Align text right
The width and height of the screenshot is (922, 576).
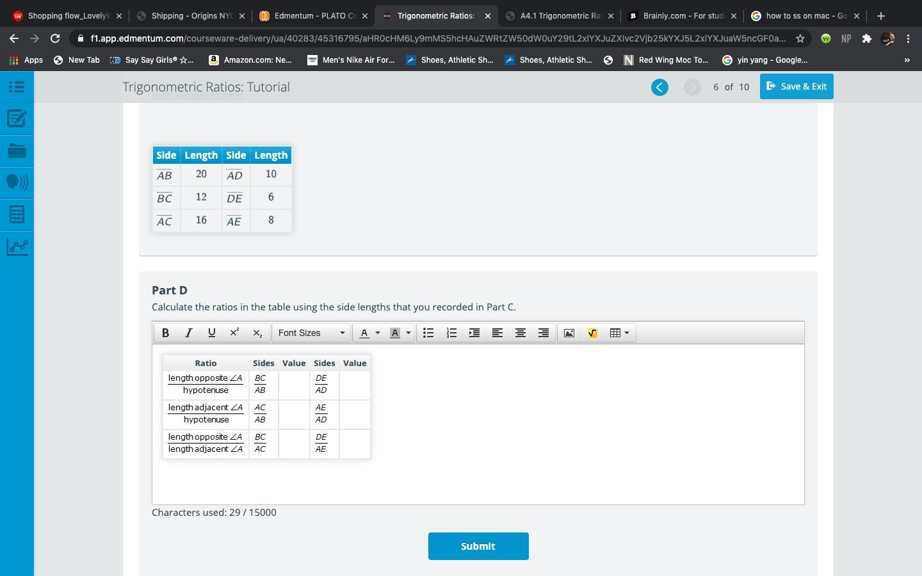pyautogui.click(x=544, y=333)
